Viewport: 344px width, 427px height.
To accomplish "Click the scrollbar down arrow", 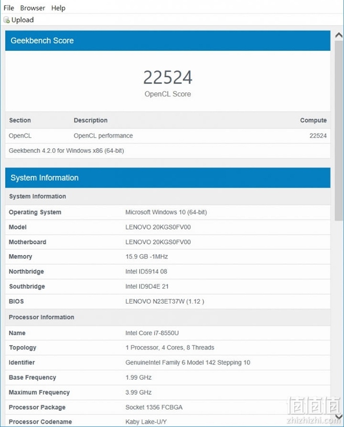I will pos(339,417).
